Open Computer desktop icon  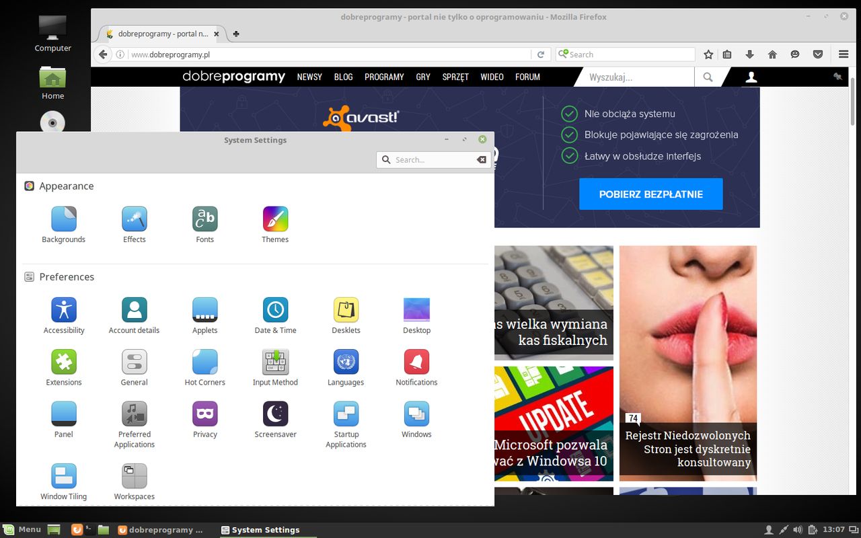pos(52,33)
